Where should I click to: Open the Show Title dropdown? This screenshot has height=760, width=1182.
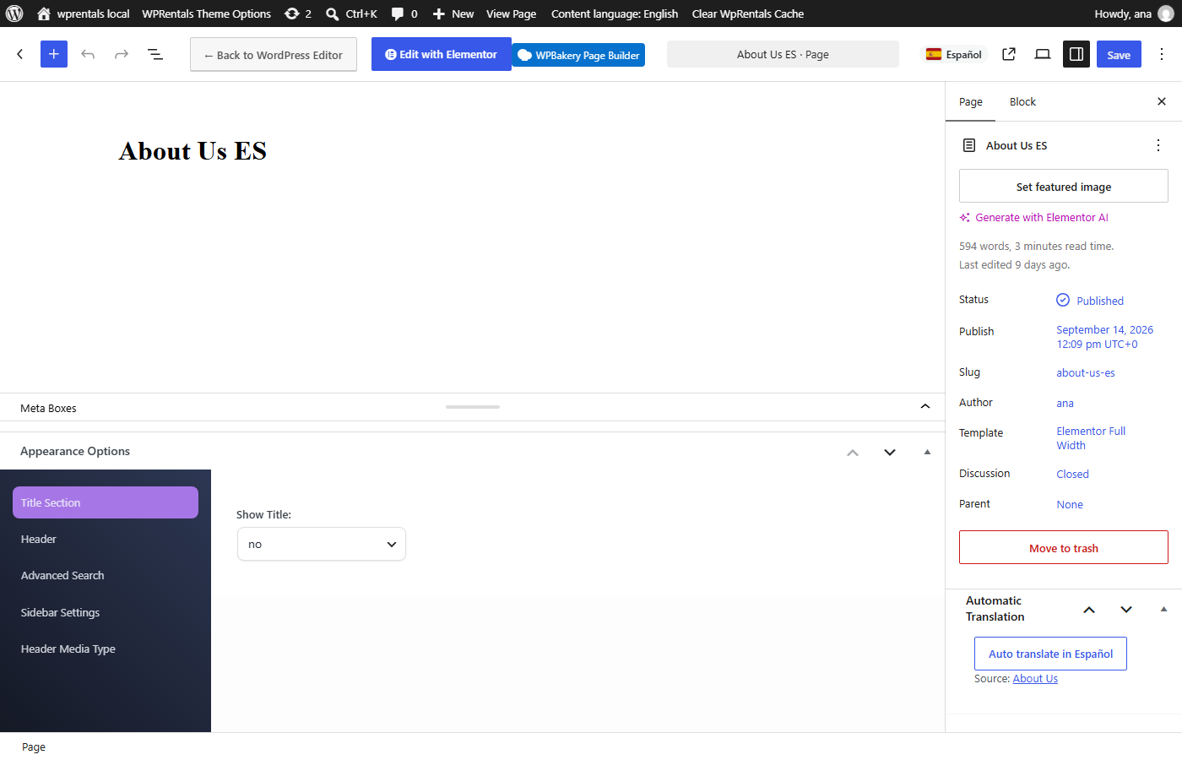tap(322, 544)
